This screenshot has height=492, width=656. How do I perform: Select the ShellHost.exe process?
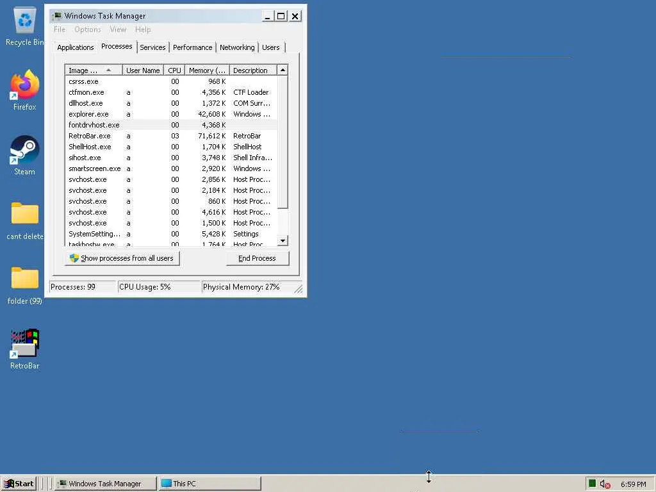point(171,147)
